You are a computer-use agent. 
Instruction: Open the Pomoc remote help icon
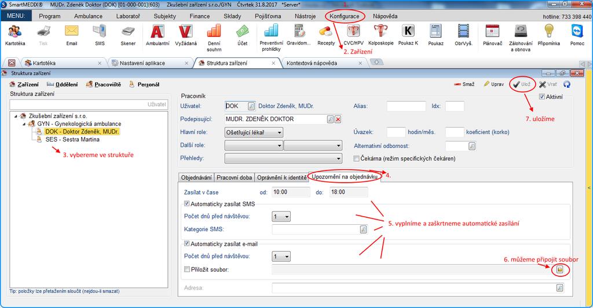coord(577,31)
